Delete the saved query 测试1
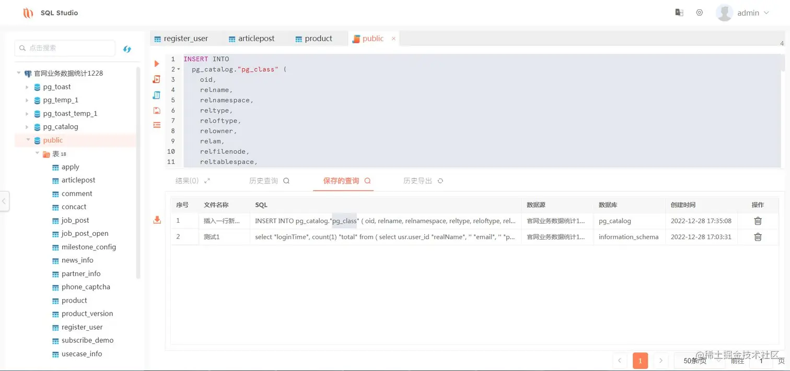 point(757,236)
